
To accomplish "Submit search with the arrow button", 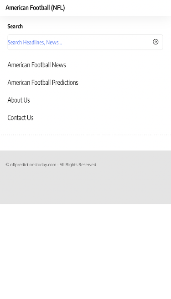I will [155, 42].
